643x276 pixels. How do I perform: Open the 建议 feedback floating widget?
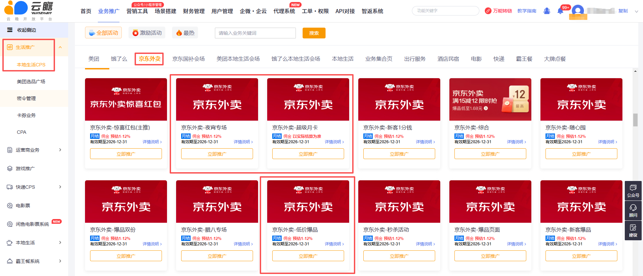coord(633,231)
